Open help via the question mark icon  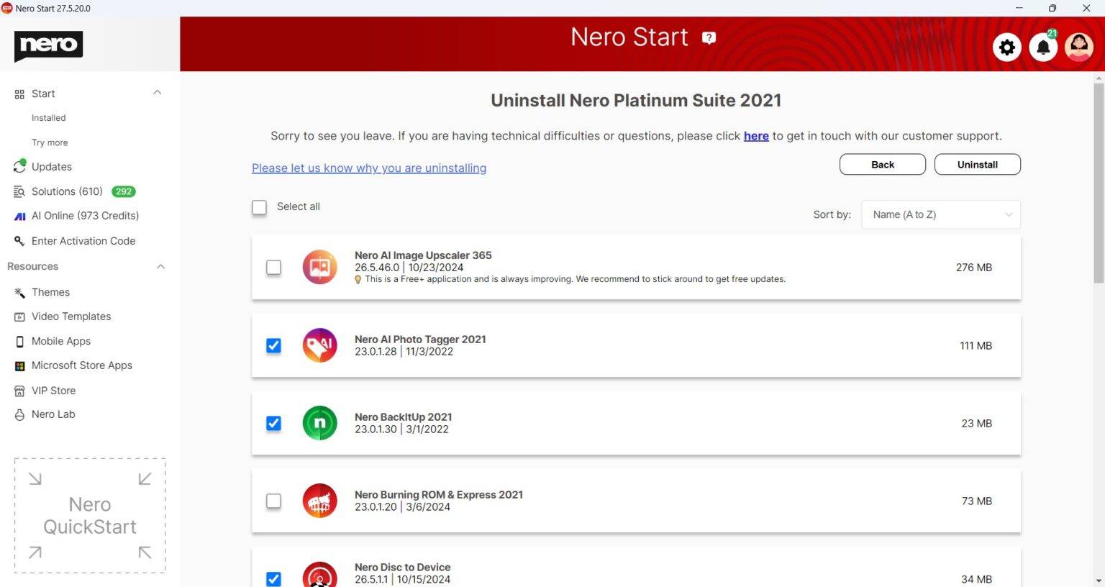coord(709,37)
